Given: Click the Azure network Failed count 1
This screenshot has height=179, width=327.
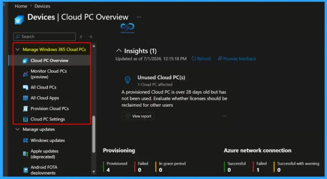Looking at the screenshot, I should pyautogui.click(x=258, y=170).
